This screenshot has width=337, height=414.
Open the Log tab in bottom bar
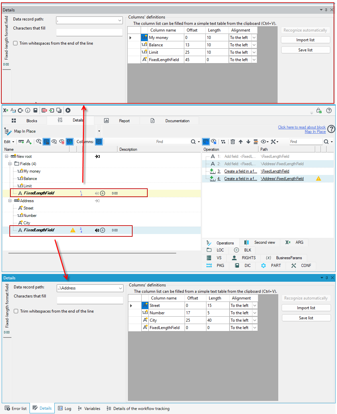pos(64,408)
